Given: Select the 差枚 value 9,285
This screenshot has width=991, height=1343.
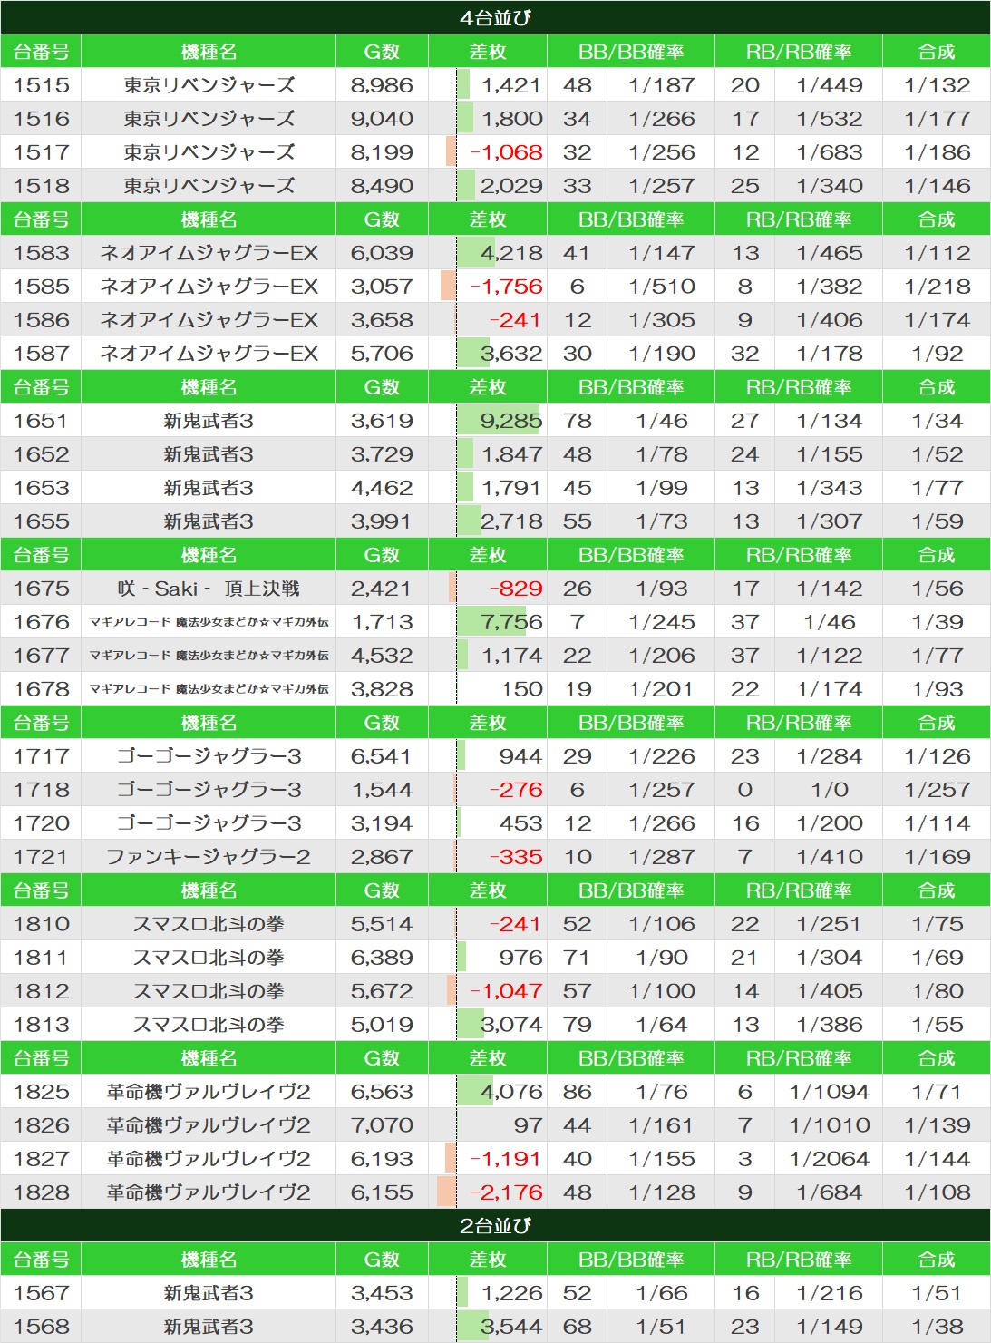Looking at the screenshot, I should point(511,421).
